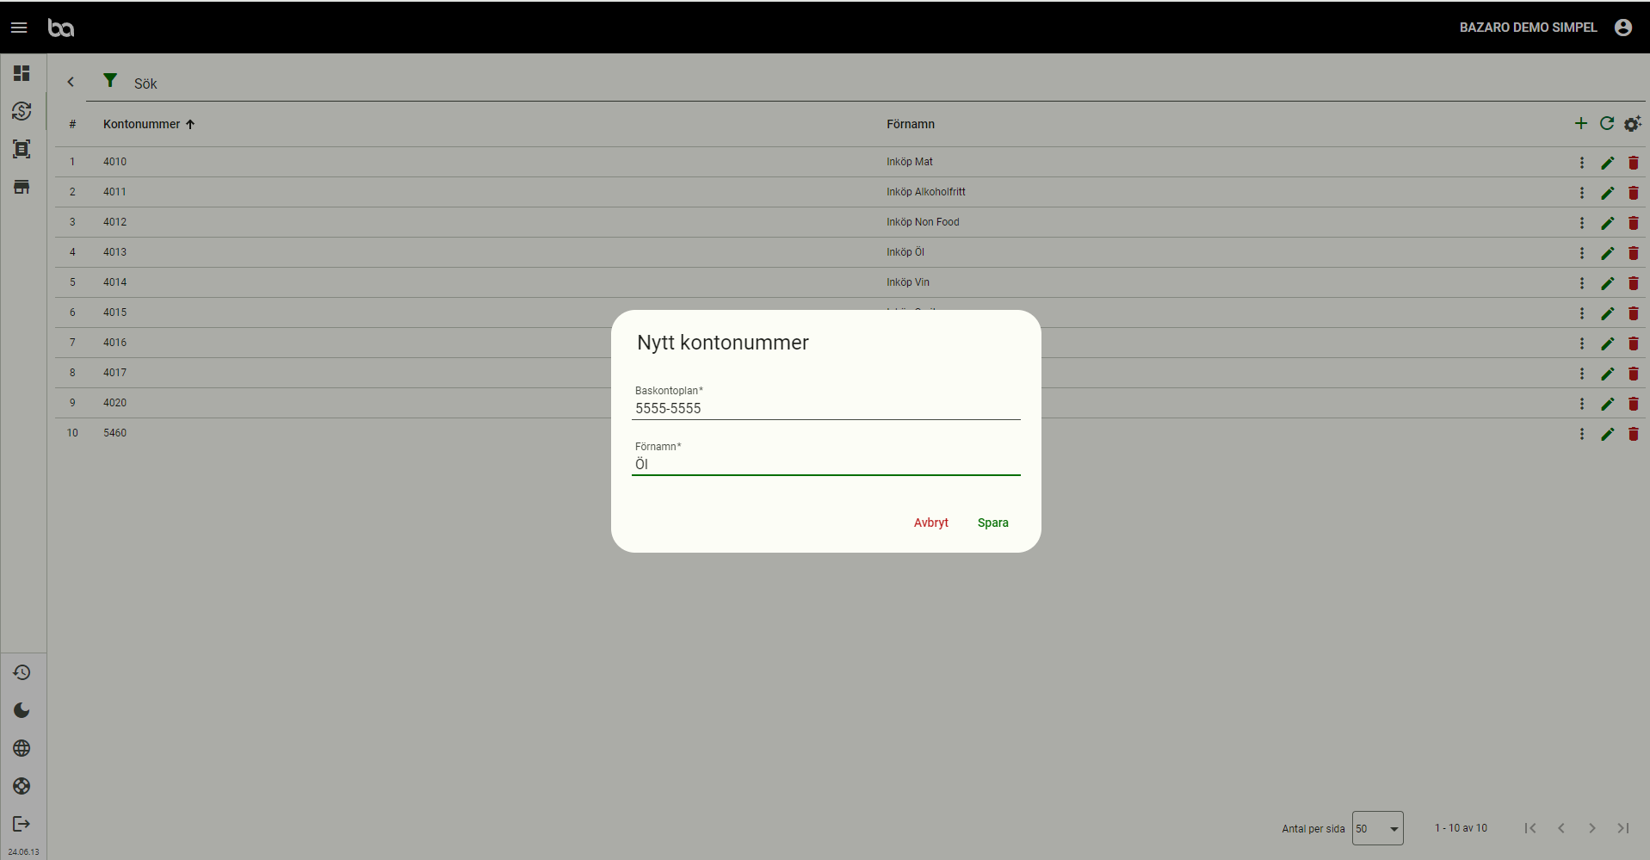Select the Inköp Vin name cell
The image size is (1650, 860).
(x=908, y=282)
